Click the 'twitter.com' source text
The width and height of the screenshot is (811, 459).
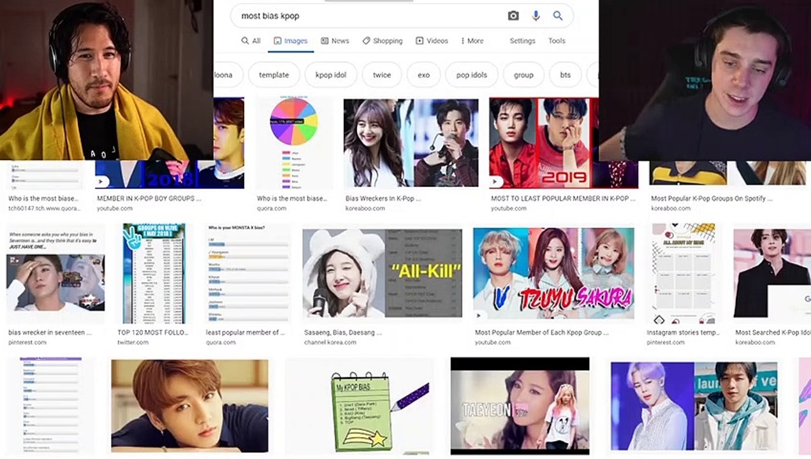point(133,342)
